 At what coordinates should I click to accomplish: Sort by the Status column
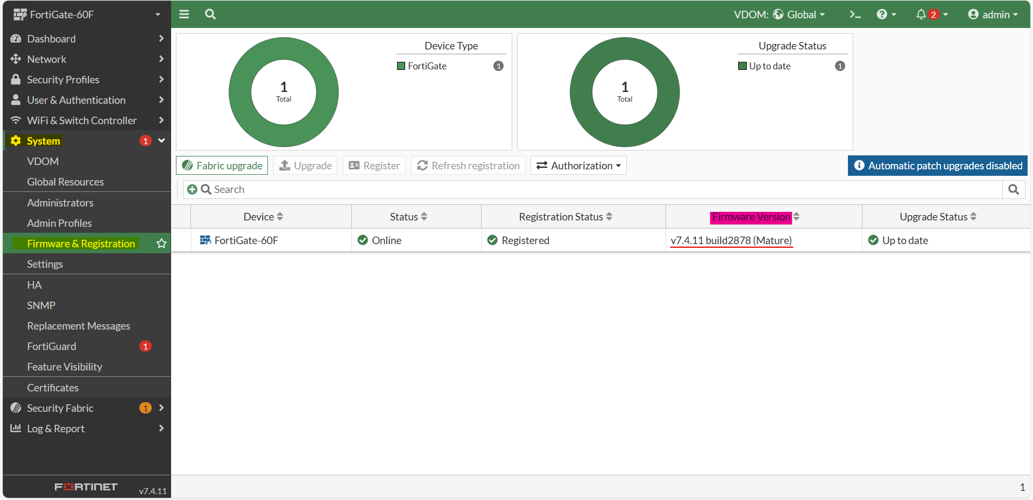[416, 217]
